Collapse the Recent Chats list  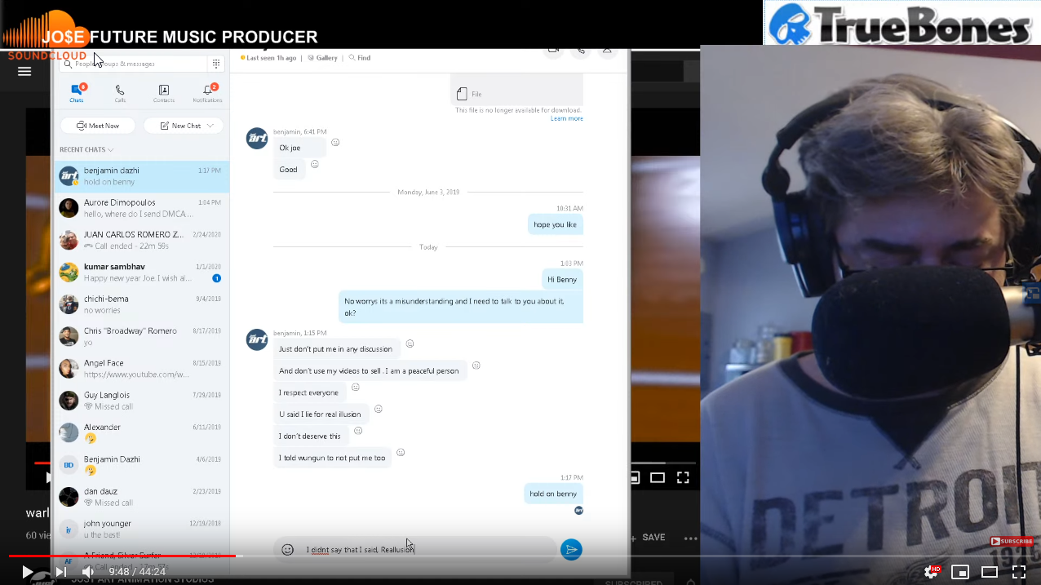coord(86,150)
